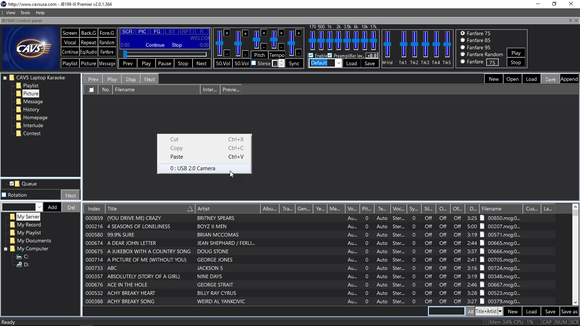The image size is (580, 326).
Task: Click the pin icon on control panel header
Action: coord(570,21)
